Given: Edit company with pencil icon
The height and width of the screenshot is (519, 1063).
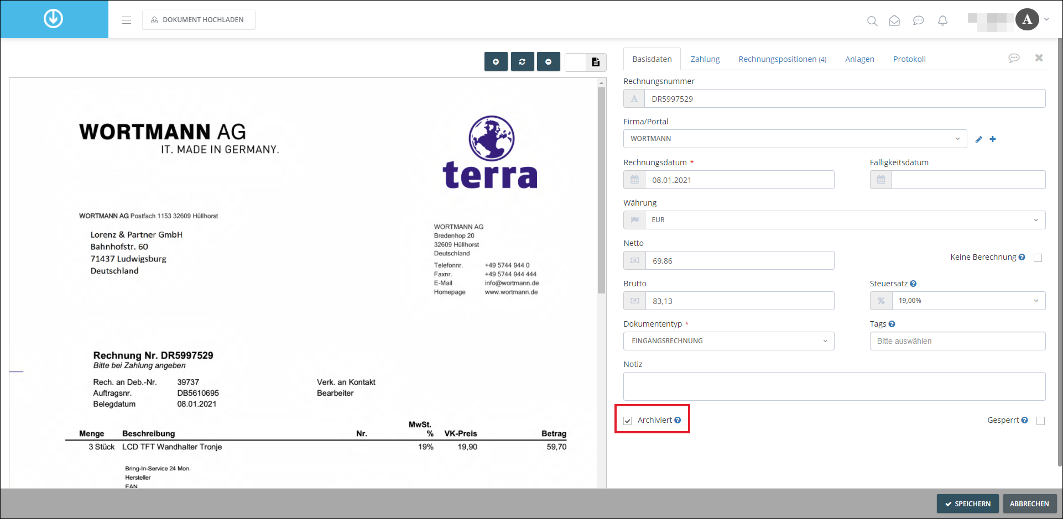Looking at the screenshot, I should coord(978,139).
